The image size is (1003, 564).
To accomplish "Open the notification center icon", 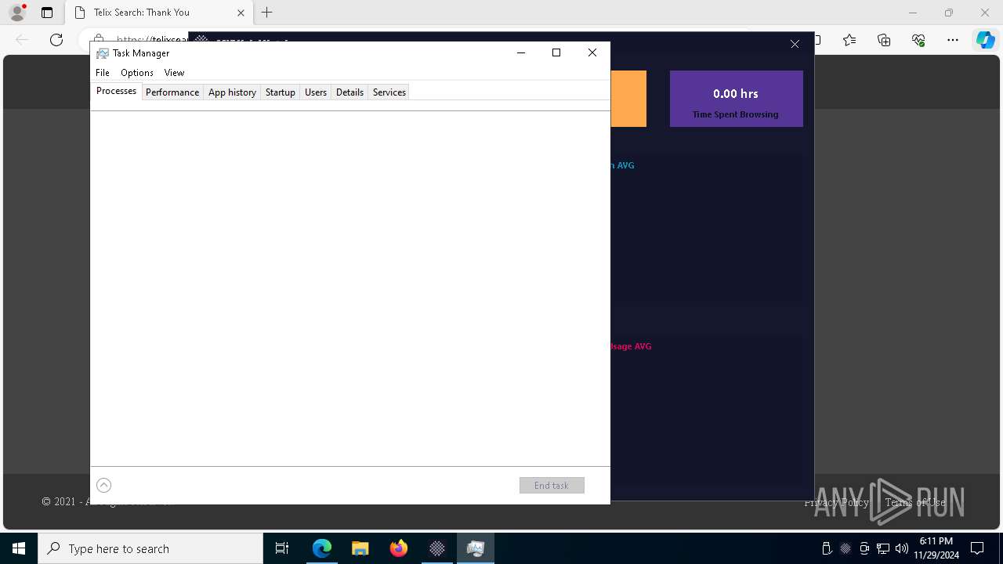I will [978, 548].
